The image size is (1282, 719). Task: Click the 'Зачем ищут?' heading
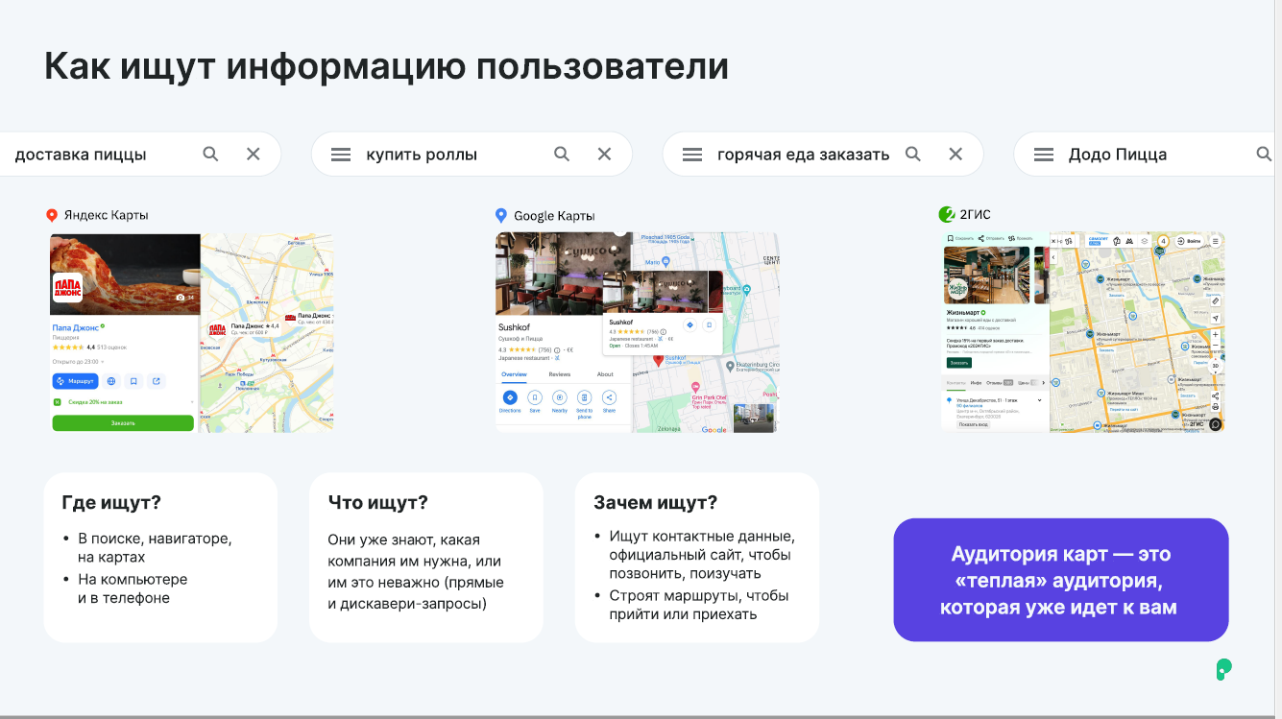pyautogui.click(x=656, y=502)
